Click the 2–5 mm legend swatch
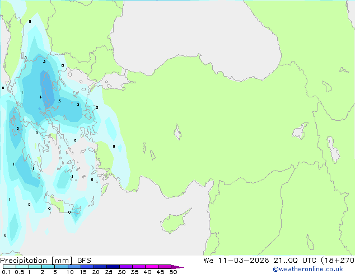The width and height of the screenshot is (355, 274). (x=48, y=267)
